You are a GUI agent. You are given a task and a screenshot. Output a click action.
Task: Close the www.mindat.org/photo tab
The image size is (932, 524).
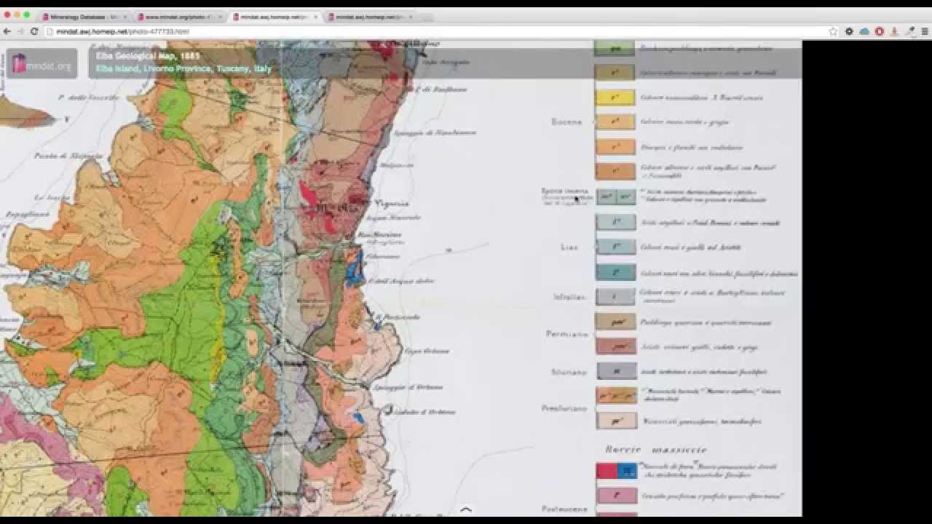click(x=221, y=17)
